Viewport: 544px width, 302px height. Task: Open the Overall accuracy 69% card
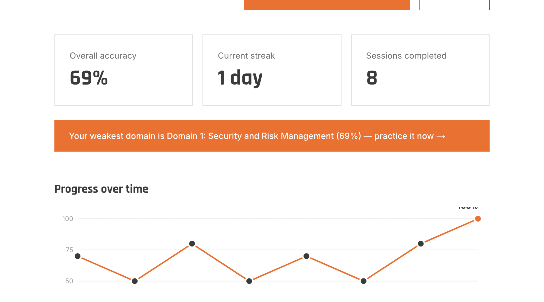pyautogui.click(x=124, y=70)
